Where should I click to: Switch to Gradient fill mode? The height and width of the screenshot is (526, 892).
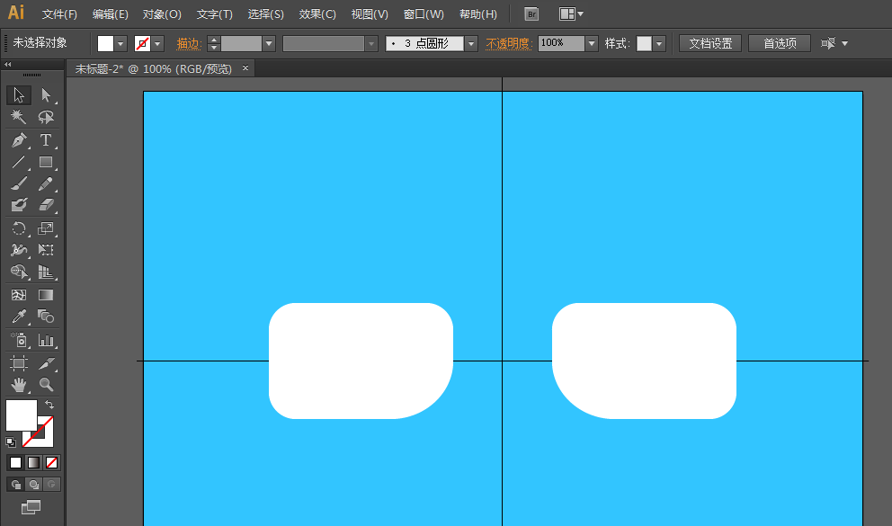(33, 463)
